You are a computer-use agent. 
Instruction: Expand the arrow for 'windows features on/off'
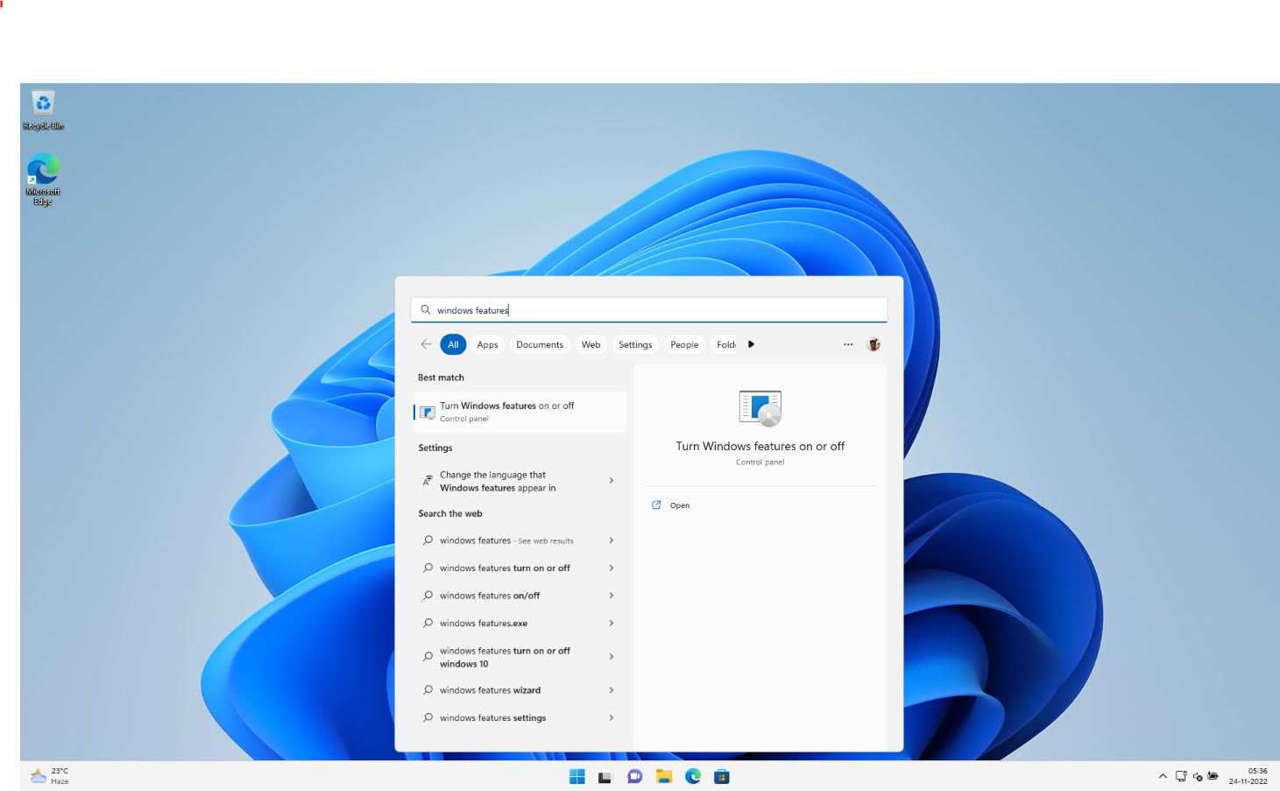point(612,596)
